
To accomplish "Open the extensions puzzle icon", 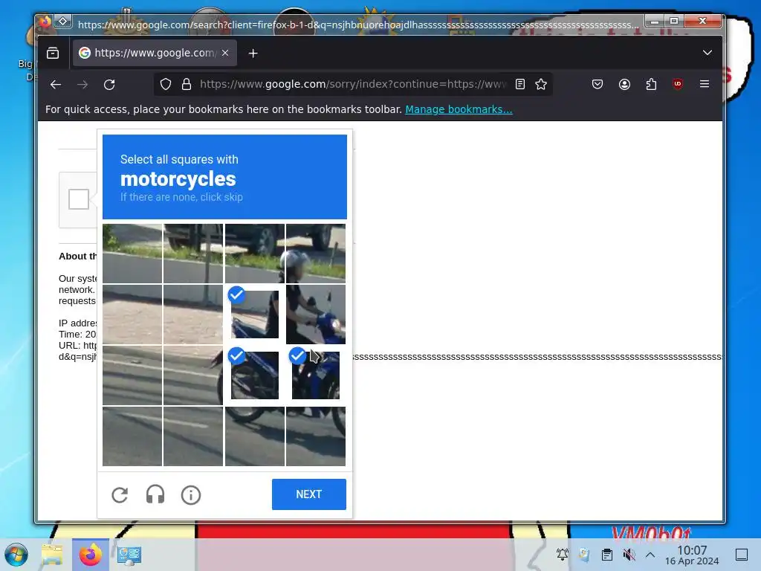I will [651, 85].
